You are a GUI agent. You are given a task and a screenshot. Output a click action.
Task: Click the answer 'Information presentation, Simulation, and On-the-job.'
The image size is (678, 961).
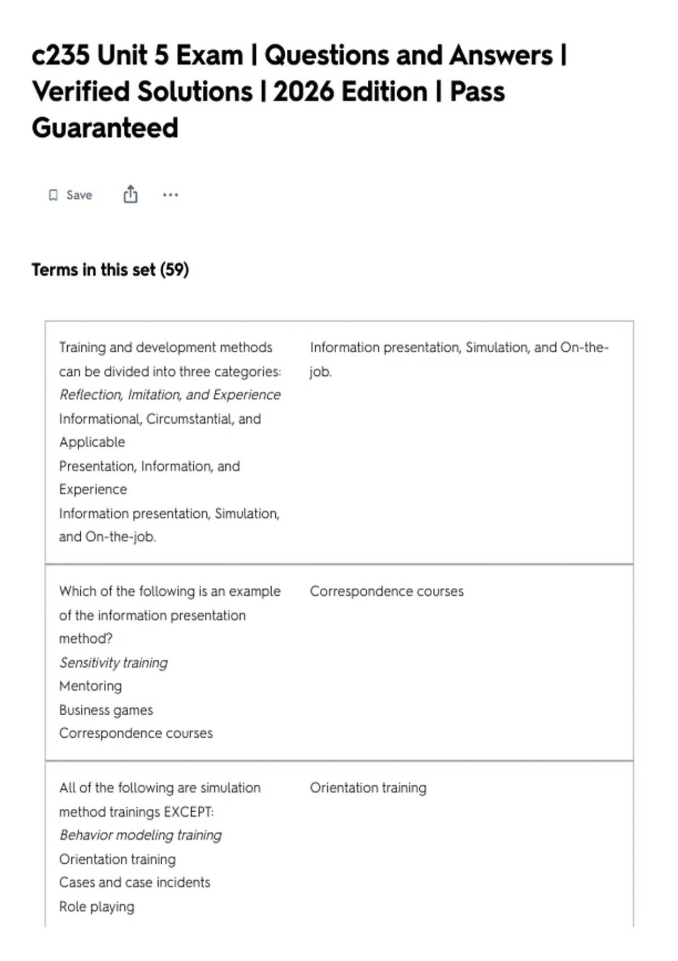pos(459,359)
